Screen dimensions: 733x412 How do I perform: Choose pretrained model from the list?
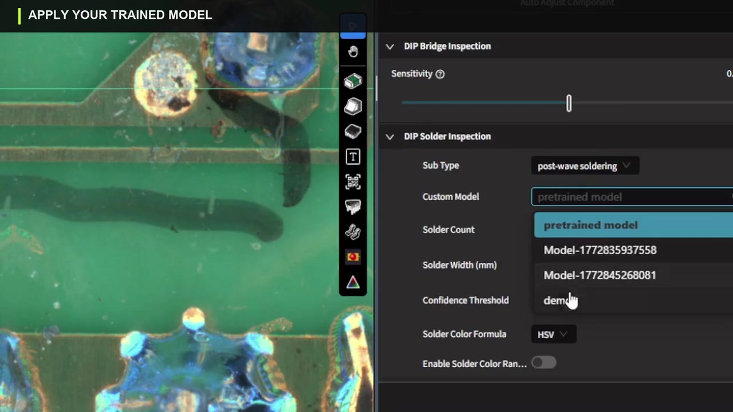click(633, 225)
